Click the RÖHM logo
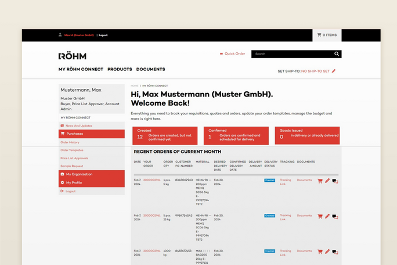This screenshot has width=397, height=265. pos(72,56)
